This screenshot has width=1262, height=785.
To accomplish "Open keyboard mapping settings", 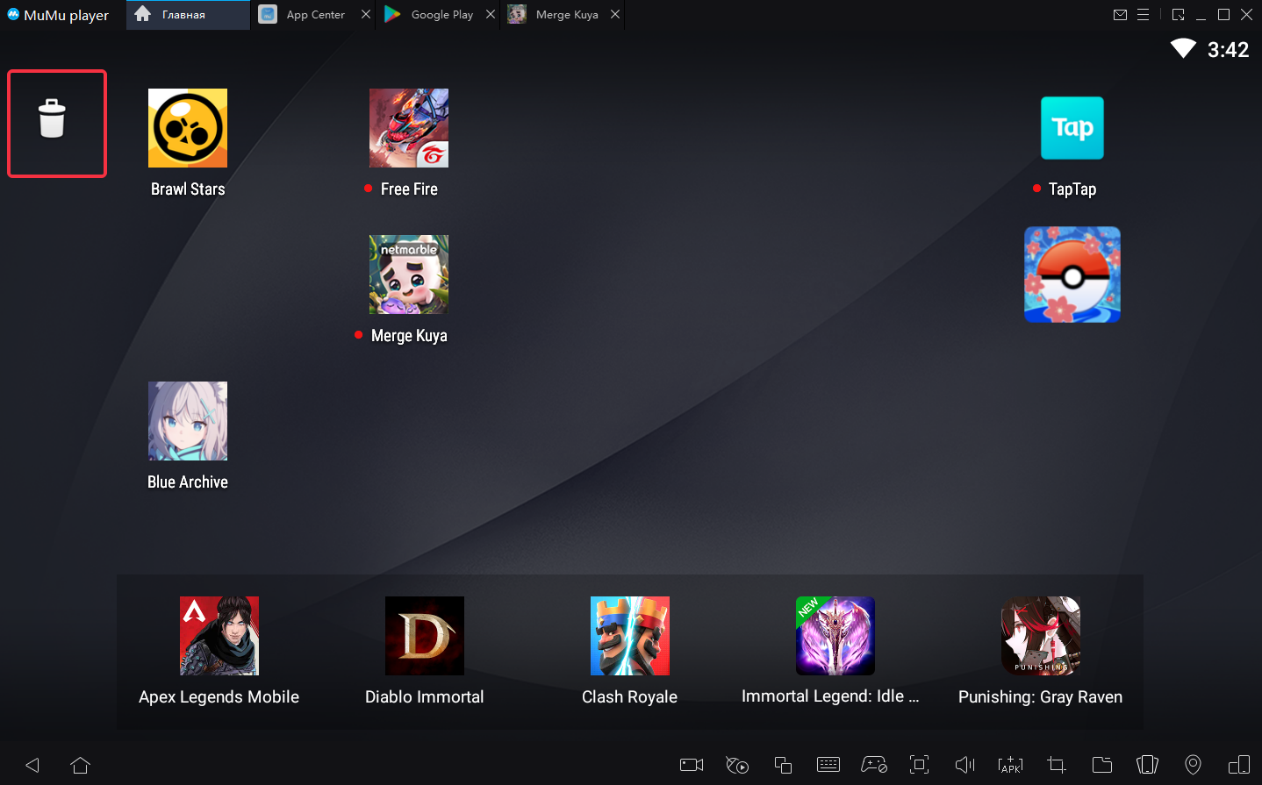I will [x=828, y=765].
